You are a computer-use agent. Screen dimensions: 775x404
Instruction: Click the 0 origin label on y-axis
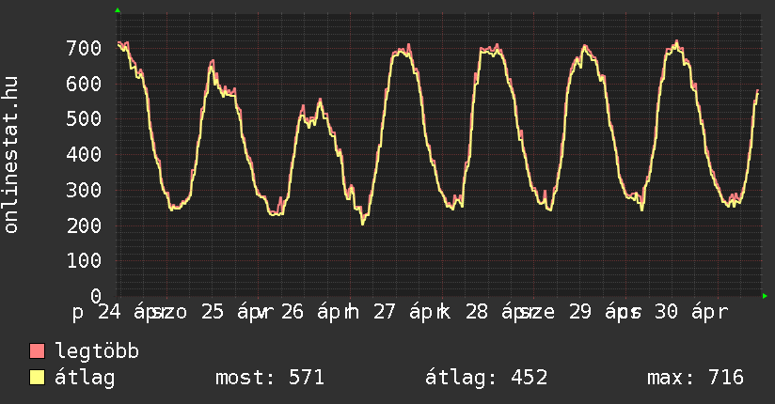point(96,296)
